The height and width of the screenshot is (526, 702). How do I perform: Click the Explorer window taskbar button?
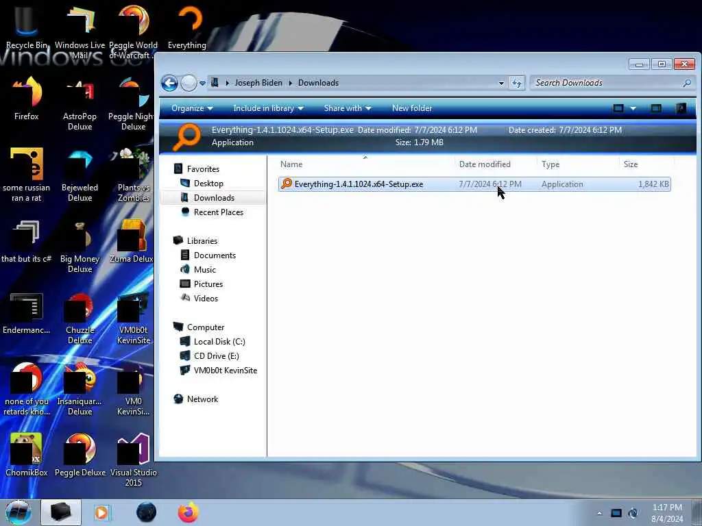(61, 512)
